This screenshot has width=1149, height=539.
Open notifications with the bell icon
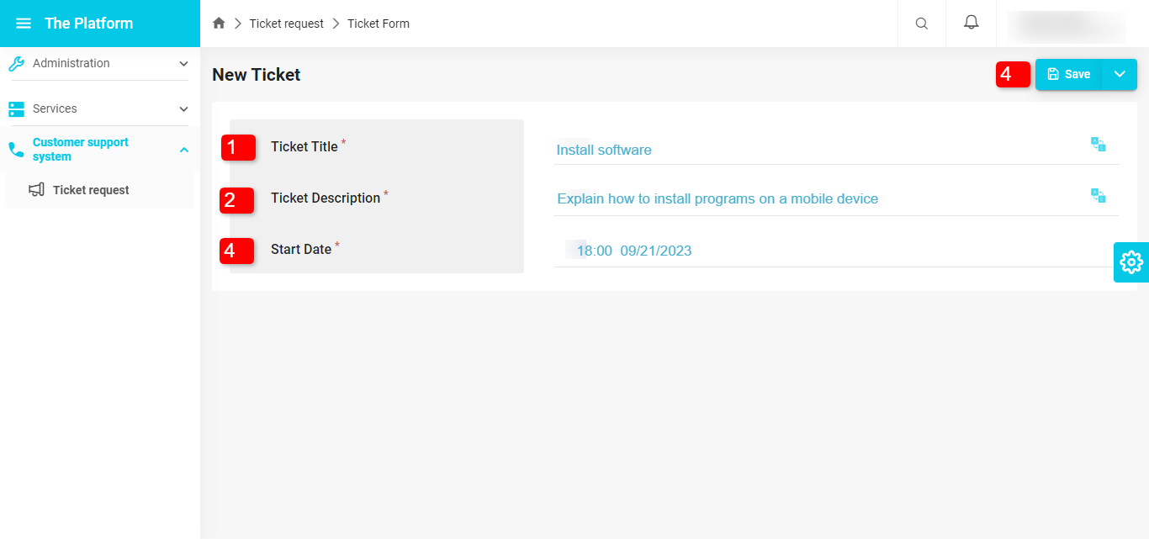coord(972,24)
